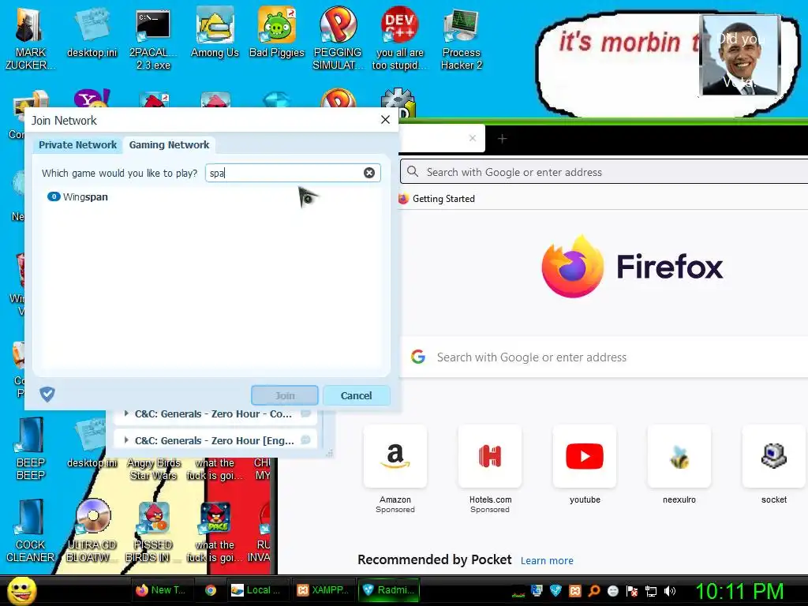Click the shield icon in Join Network dialog
The image size is (808, 606).
[47, 395]
